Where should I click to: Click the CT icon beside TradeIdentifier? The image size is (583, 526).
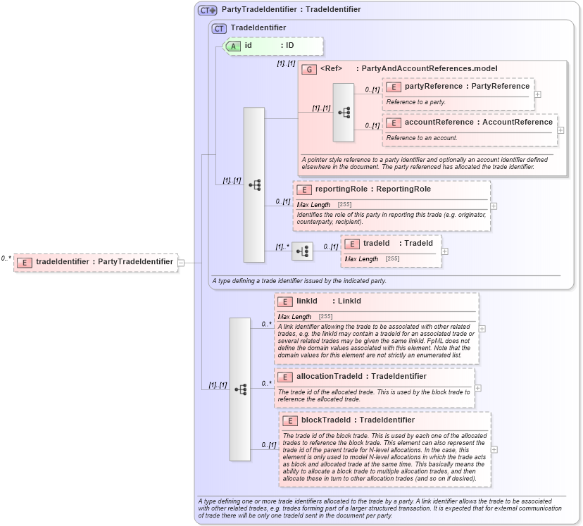coord(219,28)
